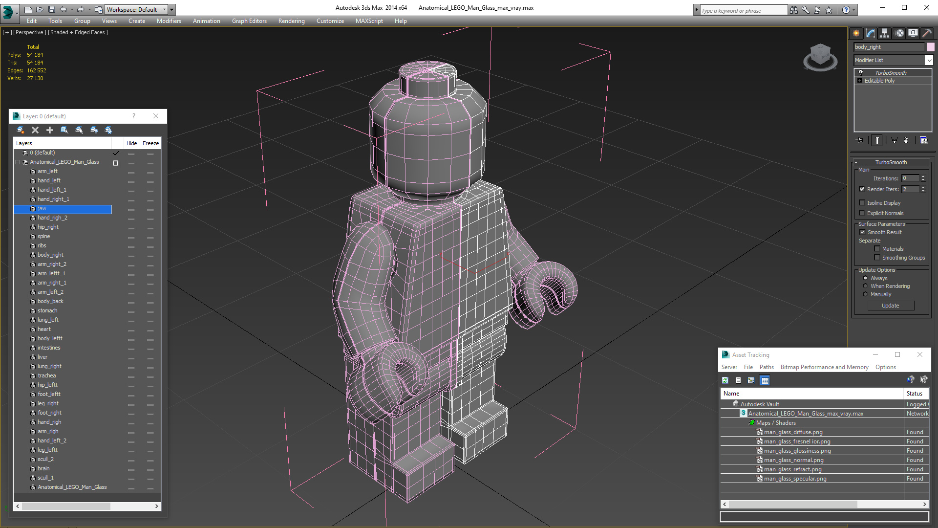Click the Subscription Center key icon

pyautogui.click(x=806, y=10)
